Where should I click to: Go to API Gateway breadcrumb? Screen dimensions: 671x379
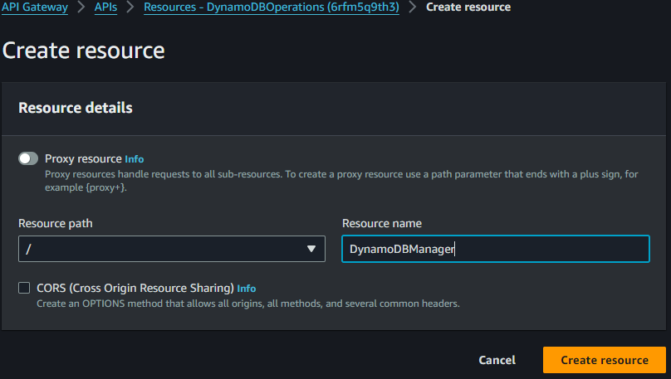pyautogui.click(x=35, y=7)
